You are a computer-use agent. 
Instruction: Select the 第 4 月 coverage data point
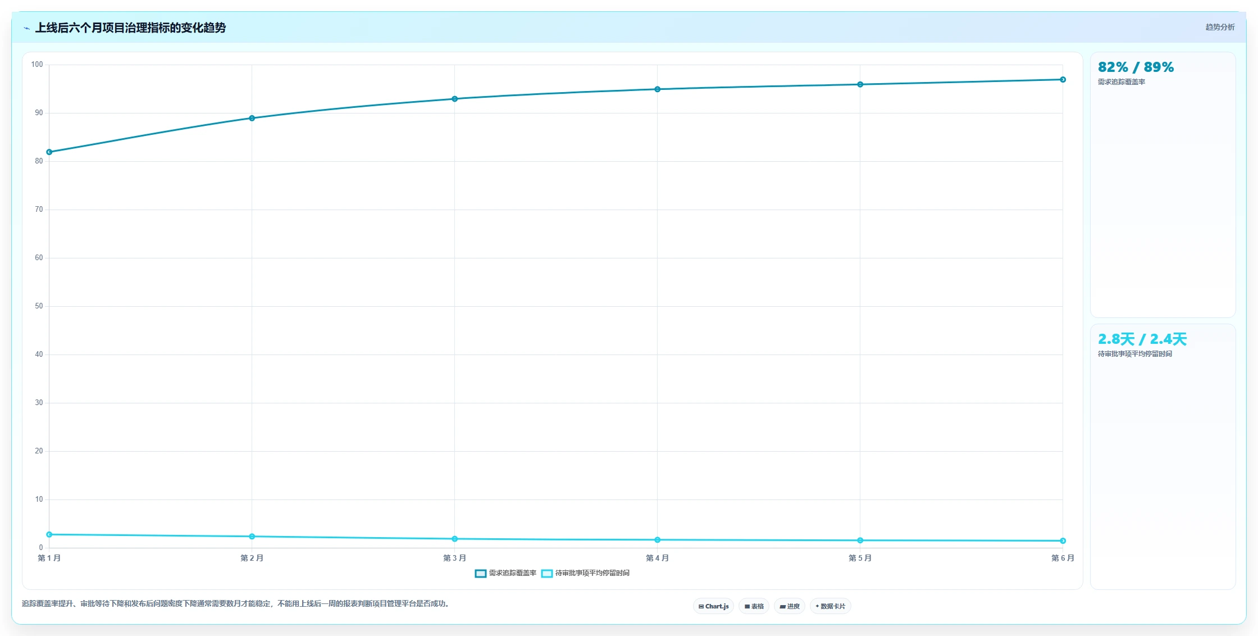pyautogui.click(x=657, y=89)
